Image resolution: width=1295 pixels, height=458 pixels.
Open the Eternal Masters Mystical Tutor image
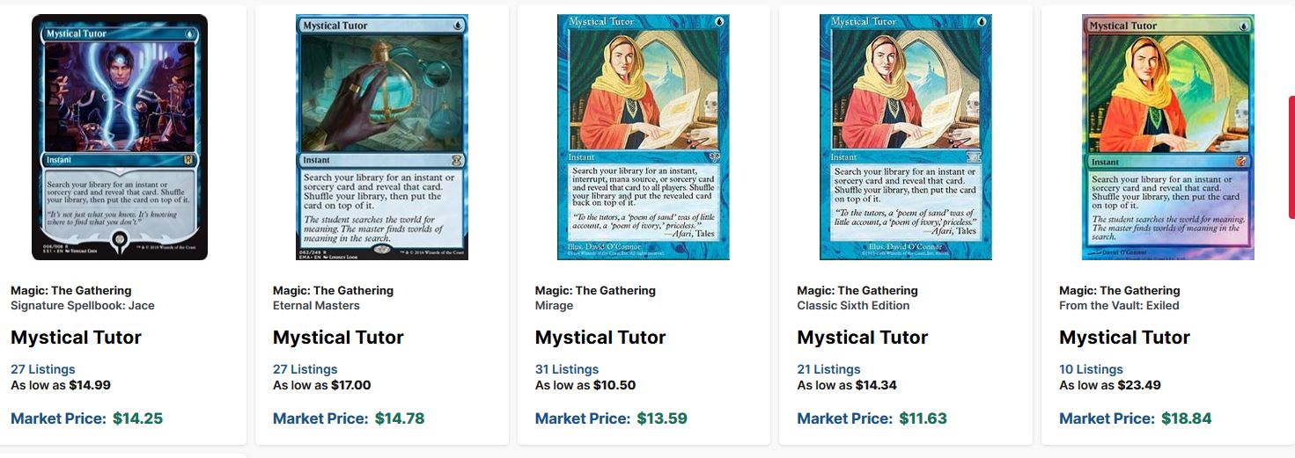pos(382,137)
